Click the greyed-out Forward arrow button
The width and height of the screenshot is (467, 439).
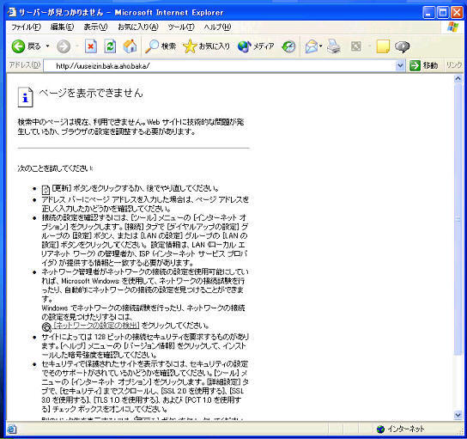pos(64,46)
